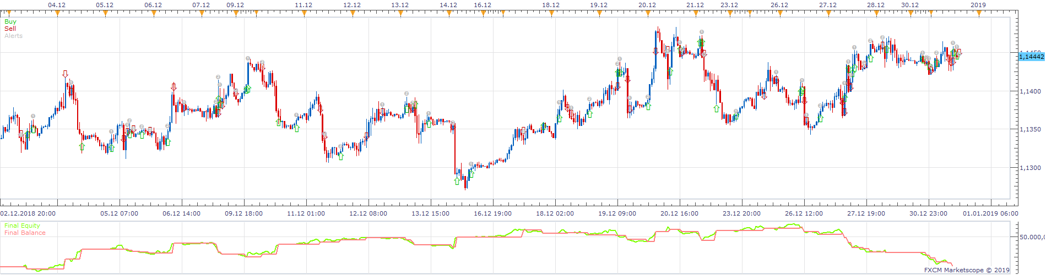This screenshot has height=275, width=1046.
Task: Select the 2019 year label on top axis
Action: [x=978, y=5]
